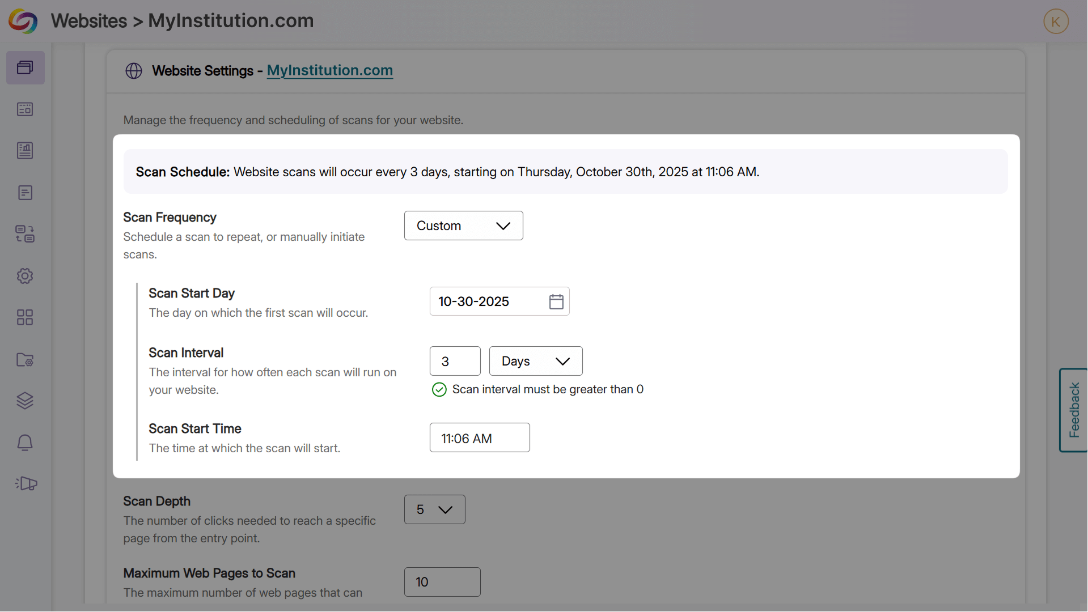Screen dimensions: 1088x612
Task: Expand the Scan Depth dropdown
Action: click(434, 509)
